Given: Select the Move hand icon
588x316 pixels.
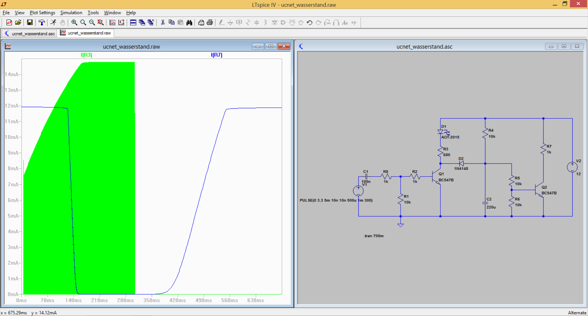Looking at the screenshot, I should click(x=292, y=22).
